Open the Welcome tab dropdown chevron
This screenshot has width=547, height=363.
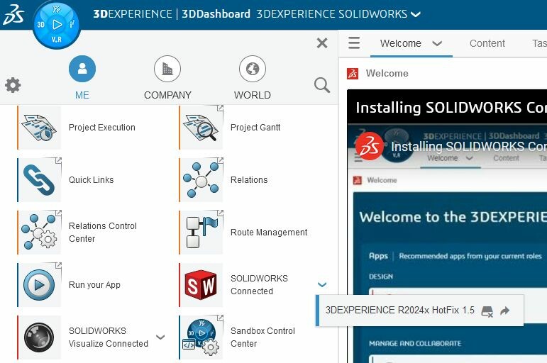[x=437, y=43]
